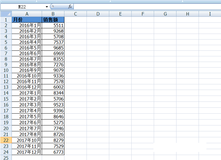The width and height of the screenshot is (221, 160).
Task: Select cell with 2016年8月
Action: 27,64
